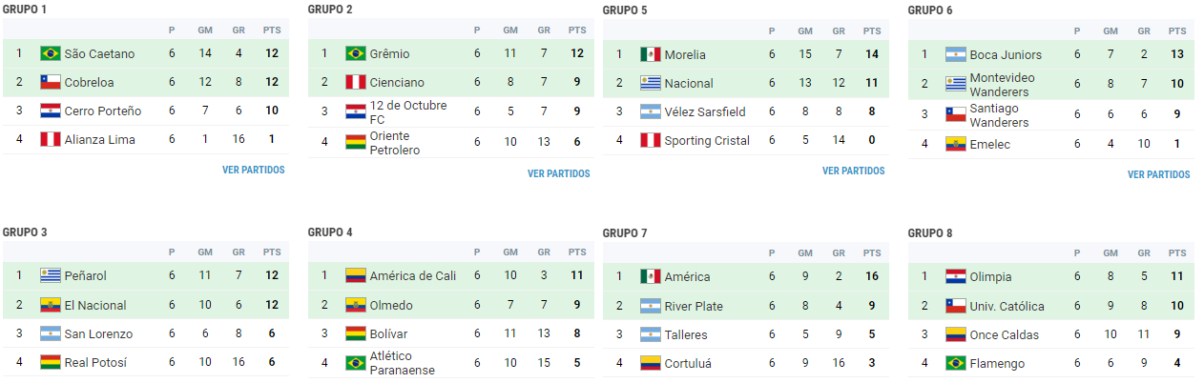
Task: Click the Argentina flag beside Boca Juniors
Action: pos(956,55)
